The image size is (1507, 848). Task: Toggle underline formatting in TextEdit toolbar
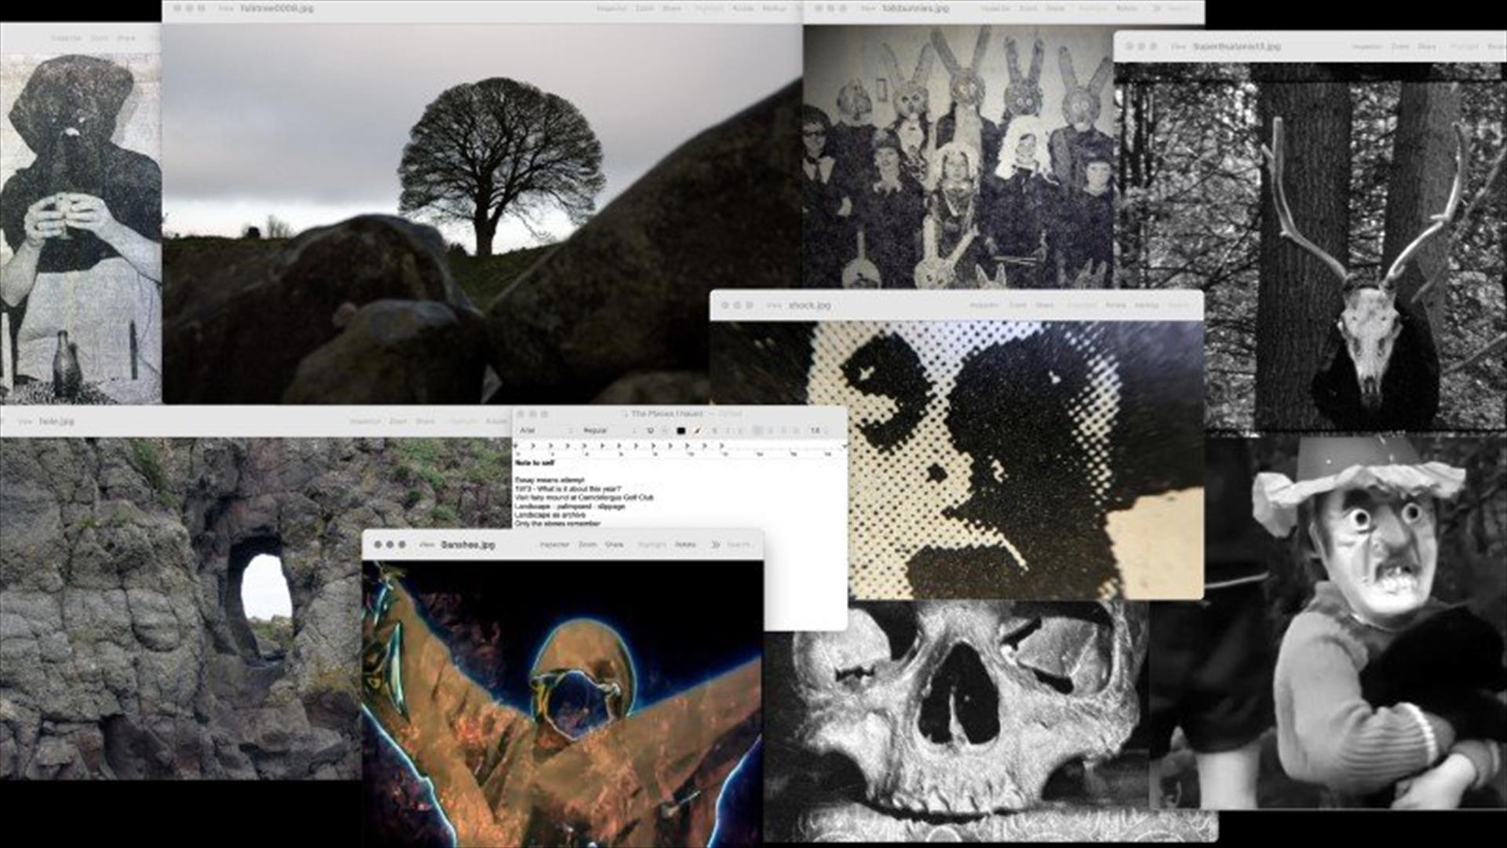(x=739, y=430)
